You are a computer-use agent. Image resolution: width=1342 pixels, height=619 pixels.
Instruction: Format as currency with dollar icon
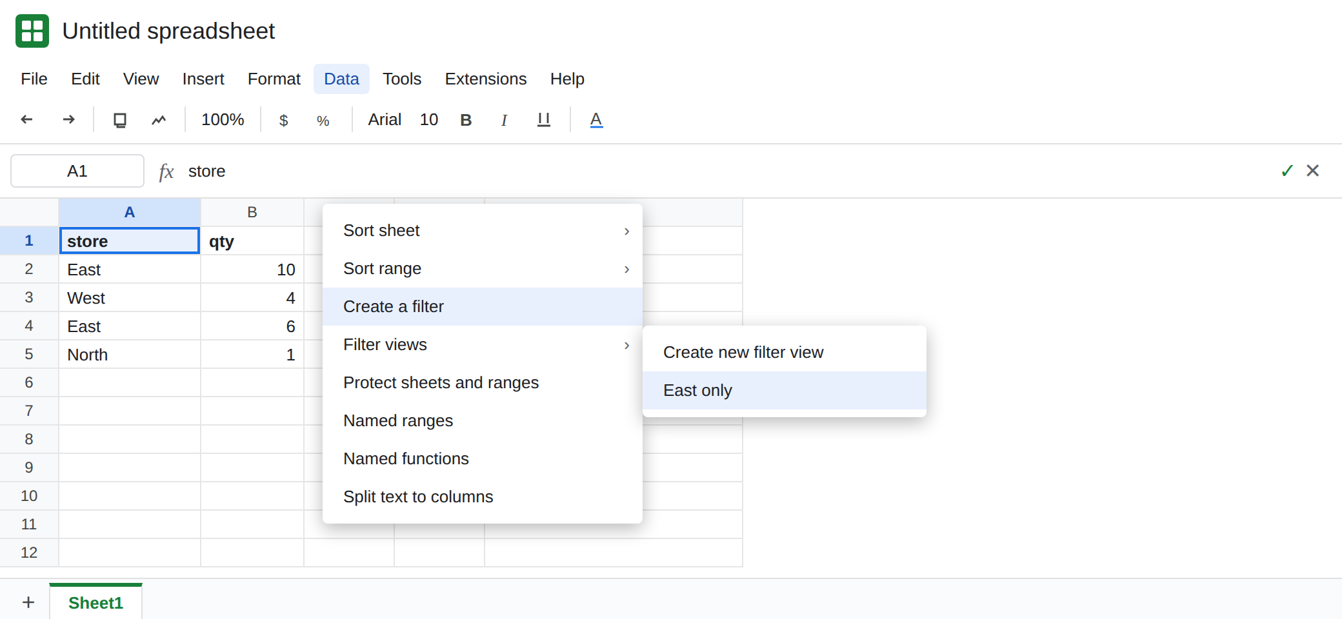point(283,121)
